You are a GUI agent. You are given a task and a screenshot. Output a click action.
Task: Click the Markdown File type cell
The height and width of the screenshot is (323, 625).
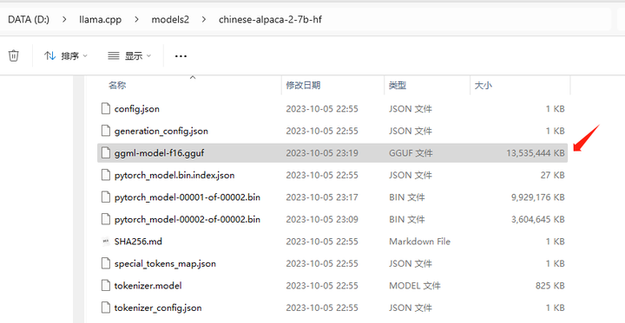420,242
